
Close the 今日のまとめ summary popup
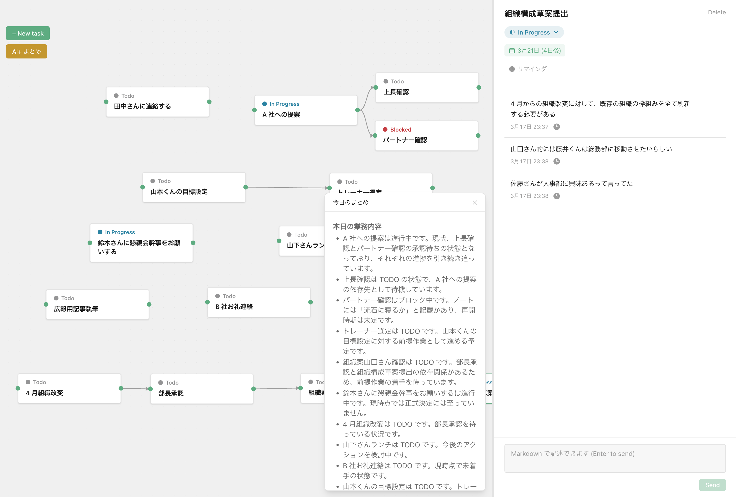point(475,202)
